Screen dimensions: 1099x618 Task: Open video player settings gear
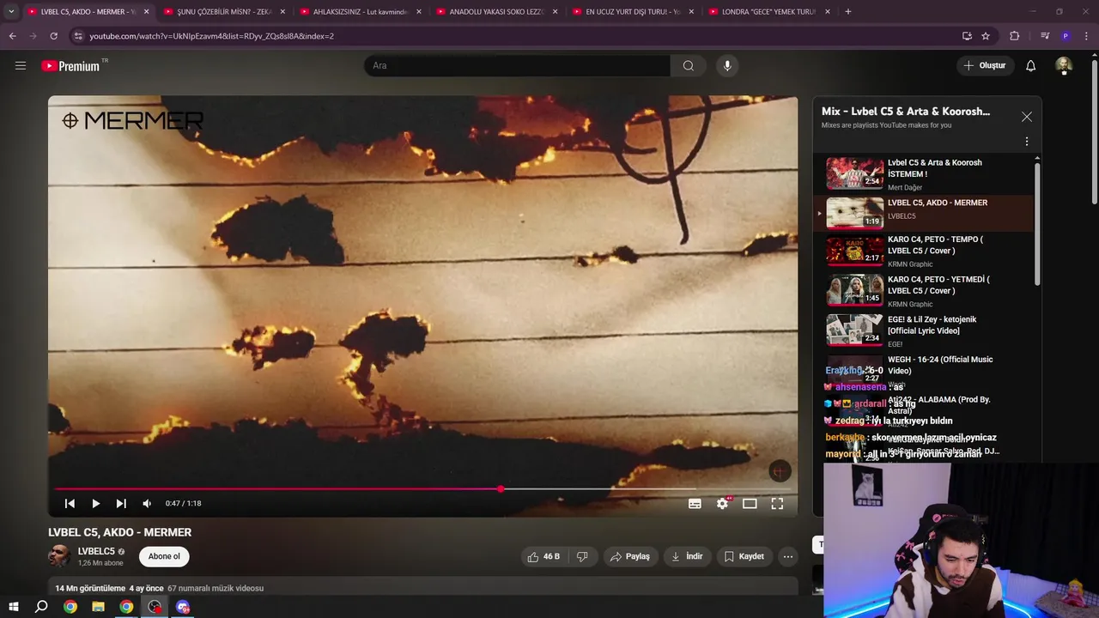pyautogui.click(x=722, y=504)
